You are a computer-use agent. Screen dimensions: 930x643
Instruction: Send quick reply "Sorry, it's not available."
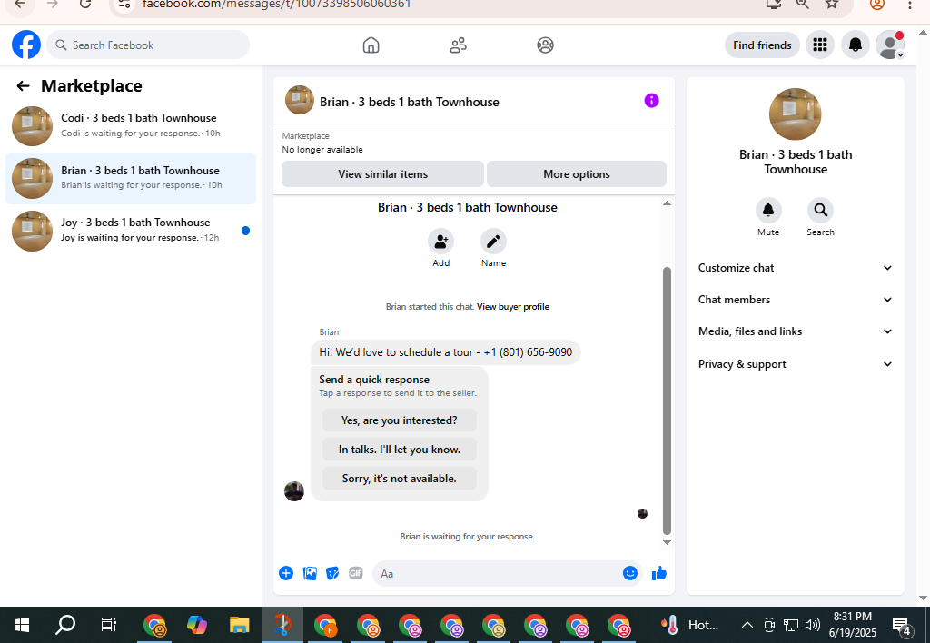(400, 478)
